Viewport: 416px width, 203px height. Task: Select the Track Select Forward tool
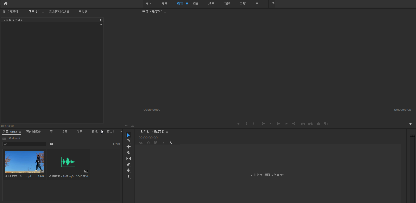pyautogui.click(x=128, y=141)
